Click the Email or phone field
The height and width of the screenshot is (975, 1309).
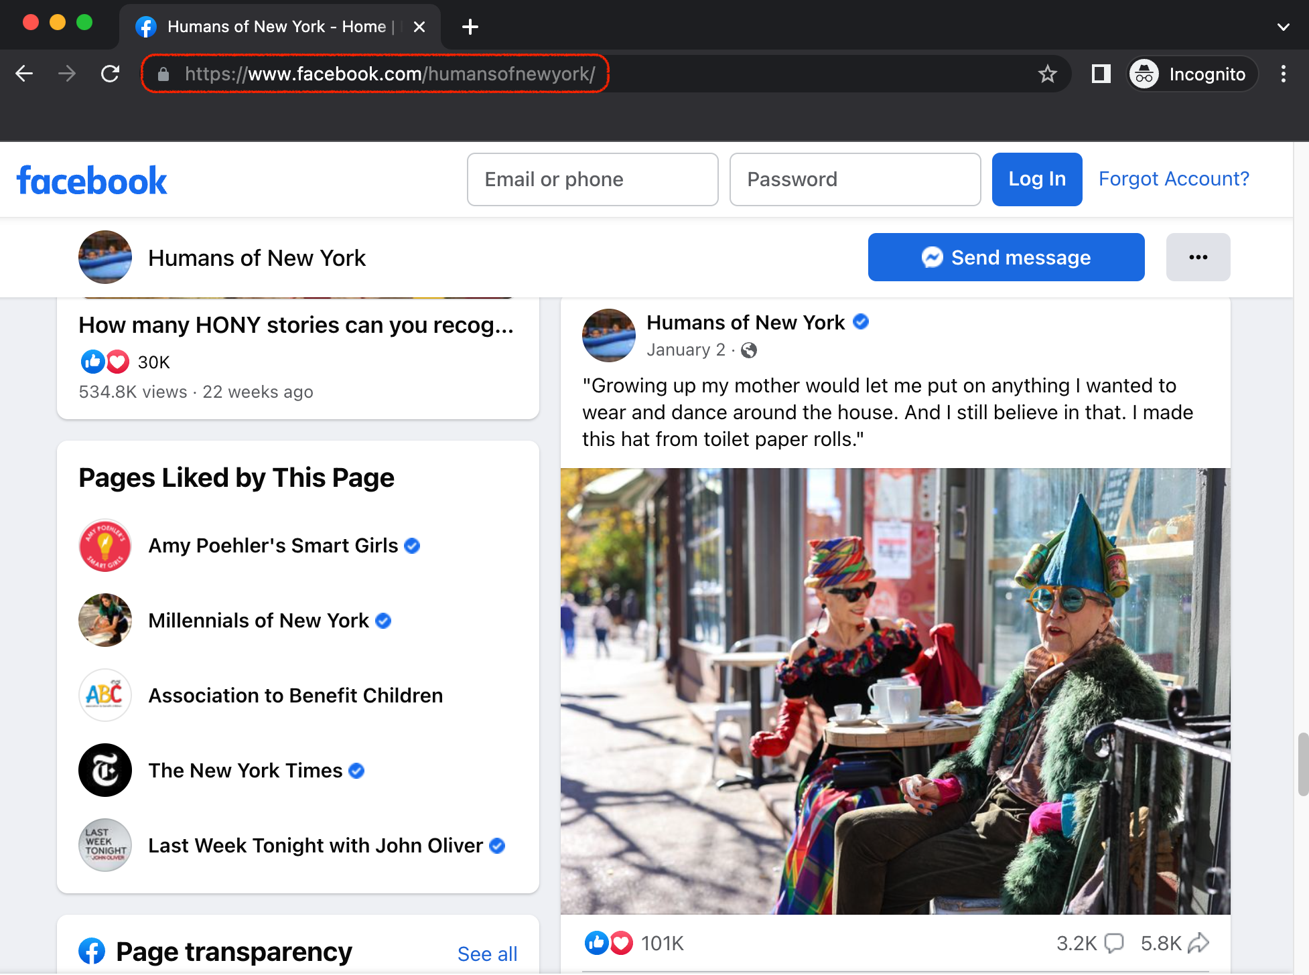592,179
